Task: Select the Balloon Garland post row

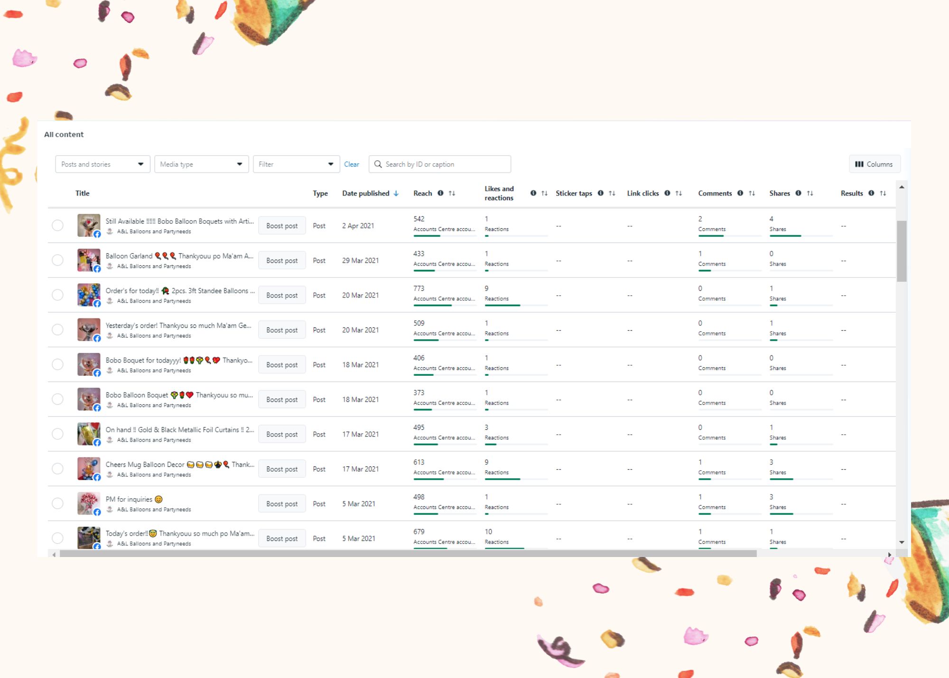Action: point(57,260)
